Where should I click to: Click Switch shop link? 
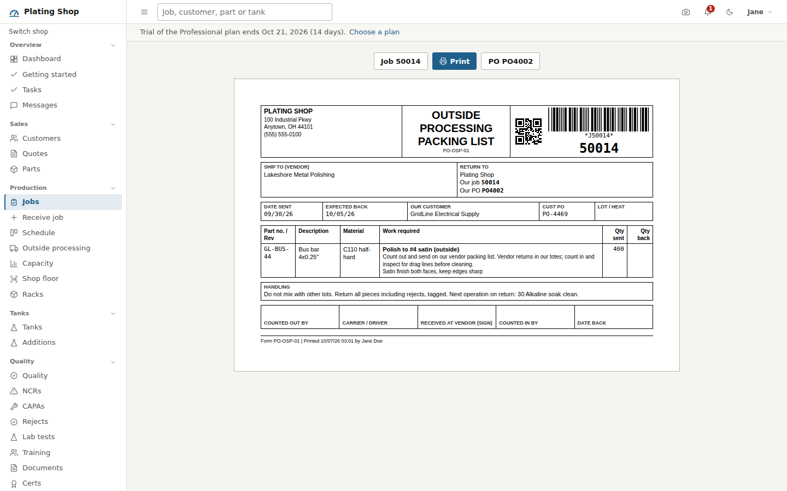click(28, 32)
